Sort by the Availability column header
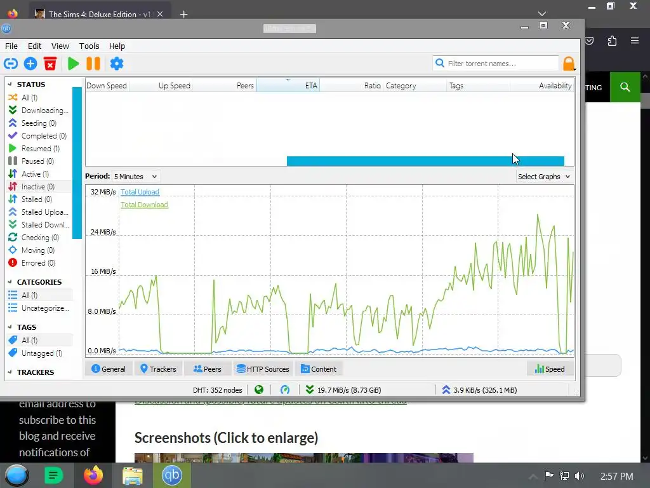 pos(542,86)
